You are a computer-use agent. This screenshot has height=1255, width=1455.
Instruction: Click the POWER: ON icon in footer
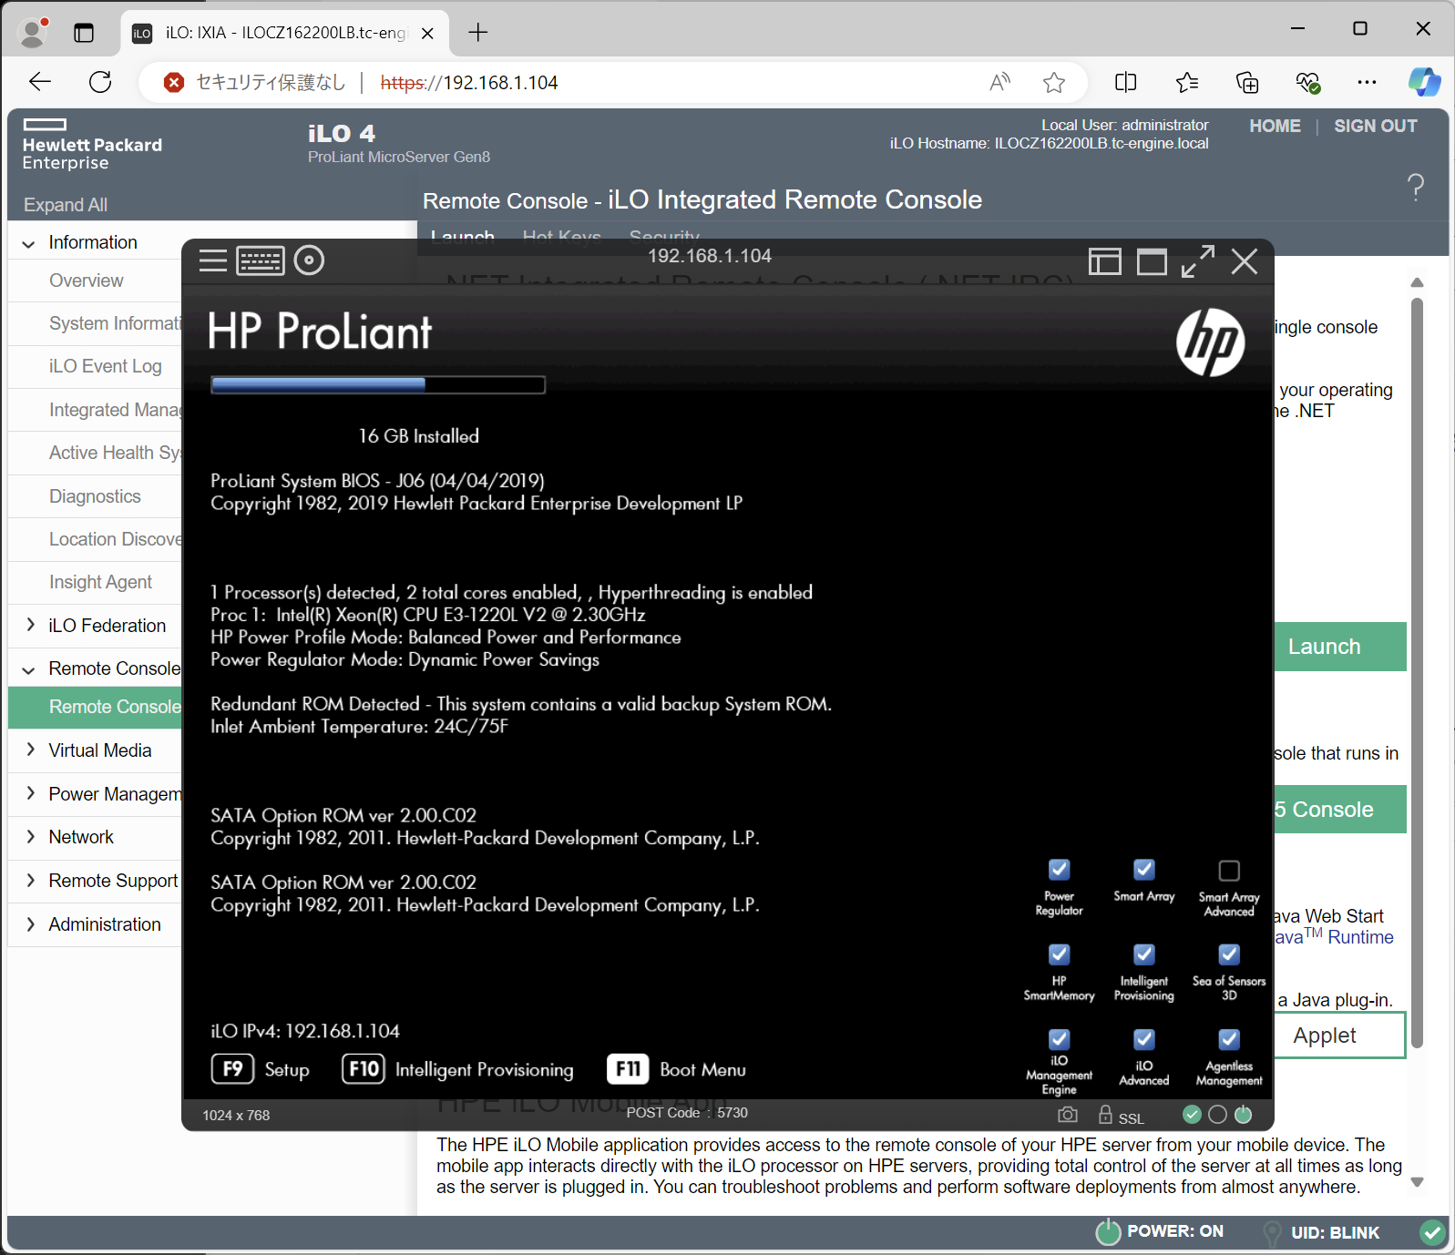pos(1108,1231)
